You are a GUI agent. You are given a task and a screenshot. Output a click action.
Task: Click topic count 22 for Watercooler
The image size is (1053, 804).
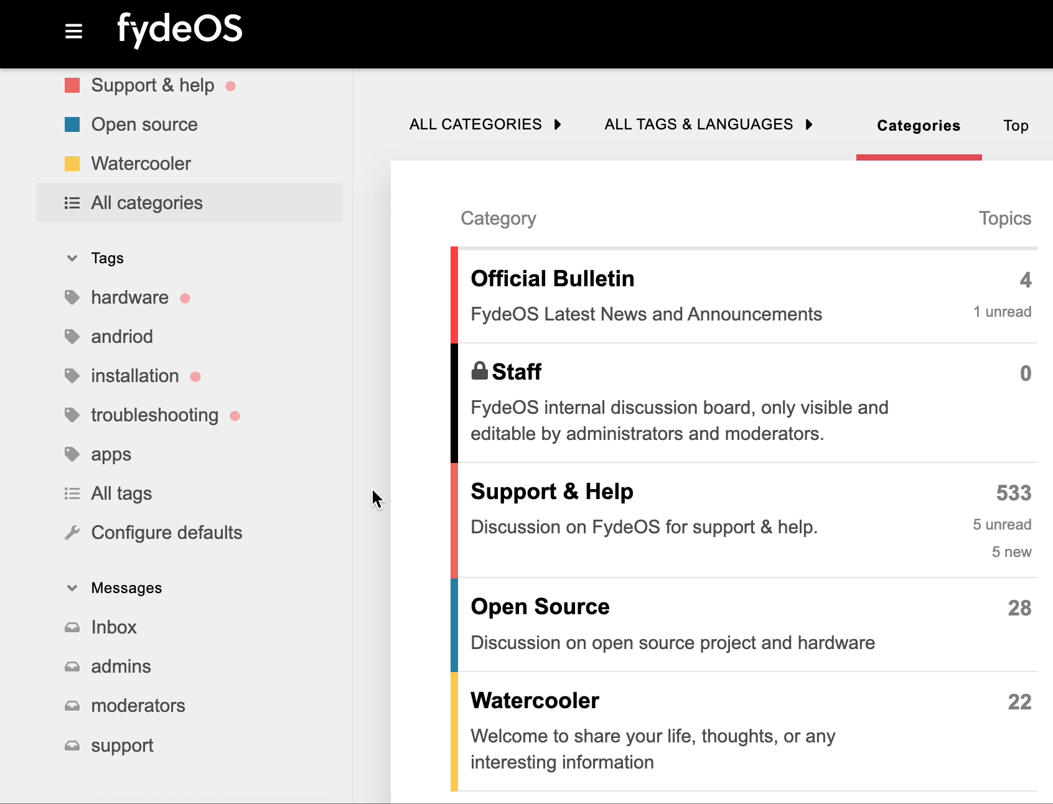click(1019, 702)
